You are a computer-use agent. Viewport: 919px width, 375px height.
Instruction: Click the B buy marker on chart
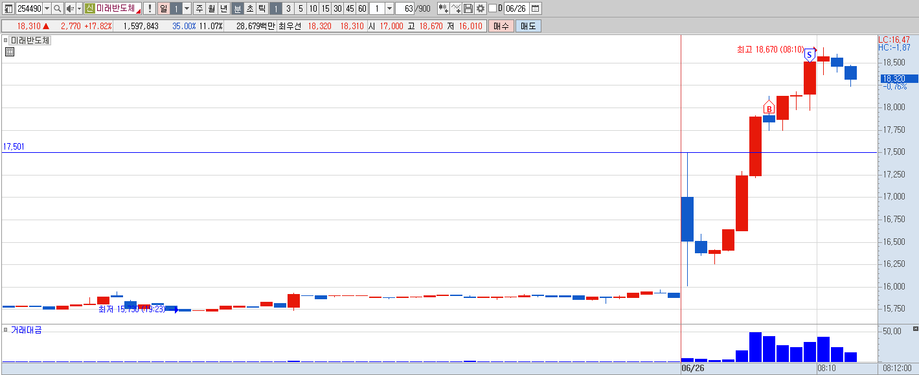point(769,109)
